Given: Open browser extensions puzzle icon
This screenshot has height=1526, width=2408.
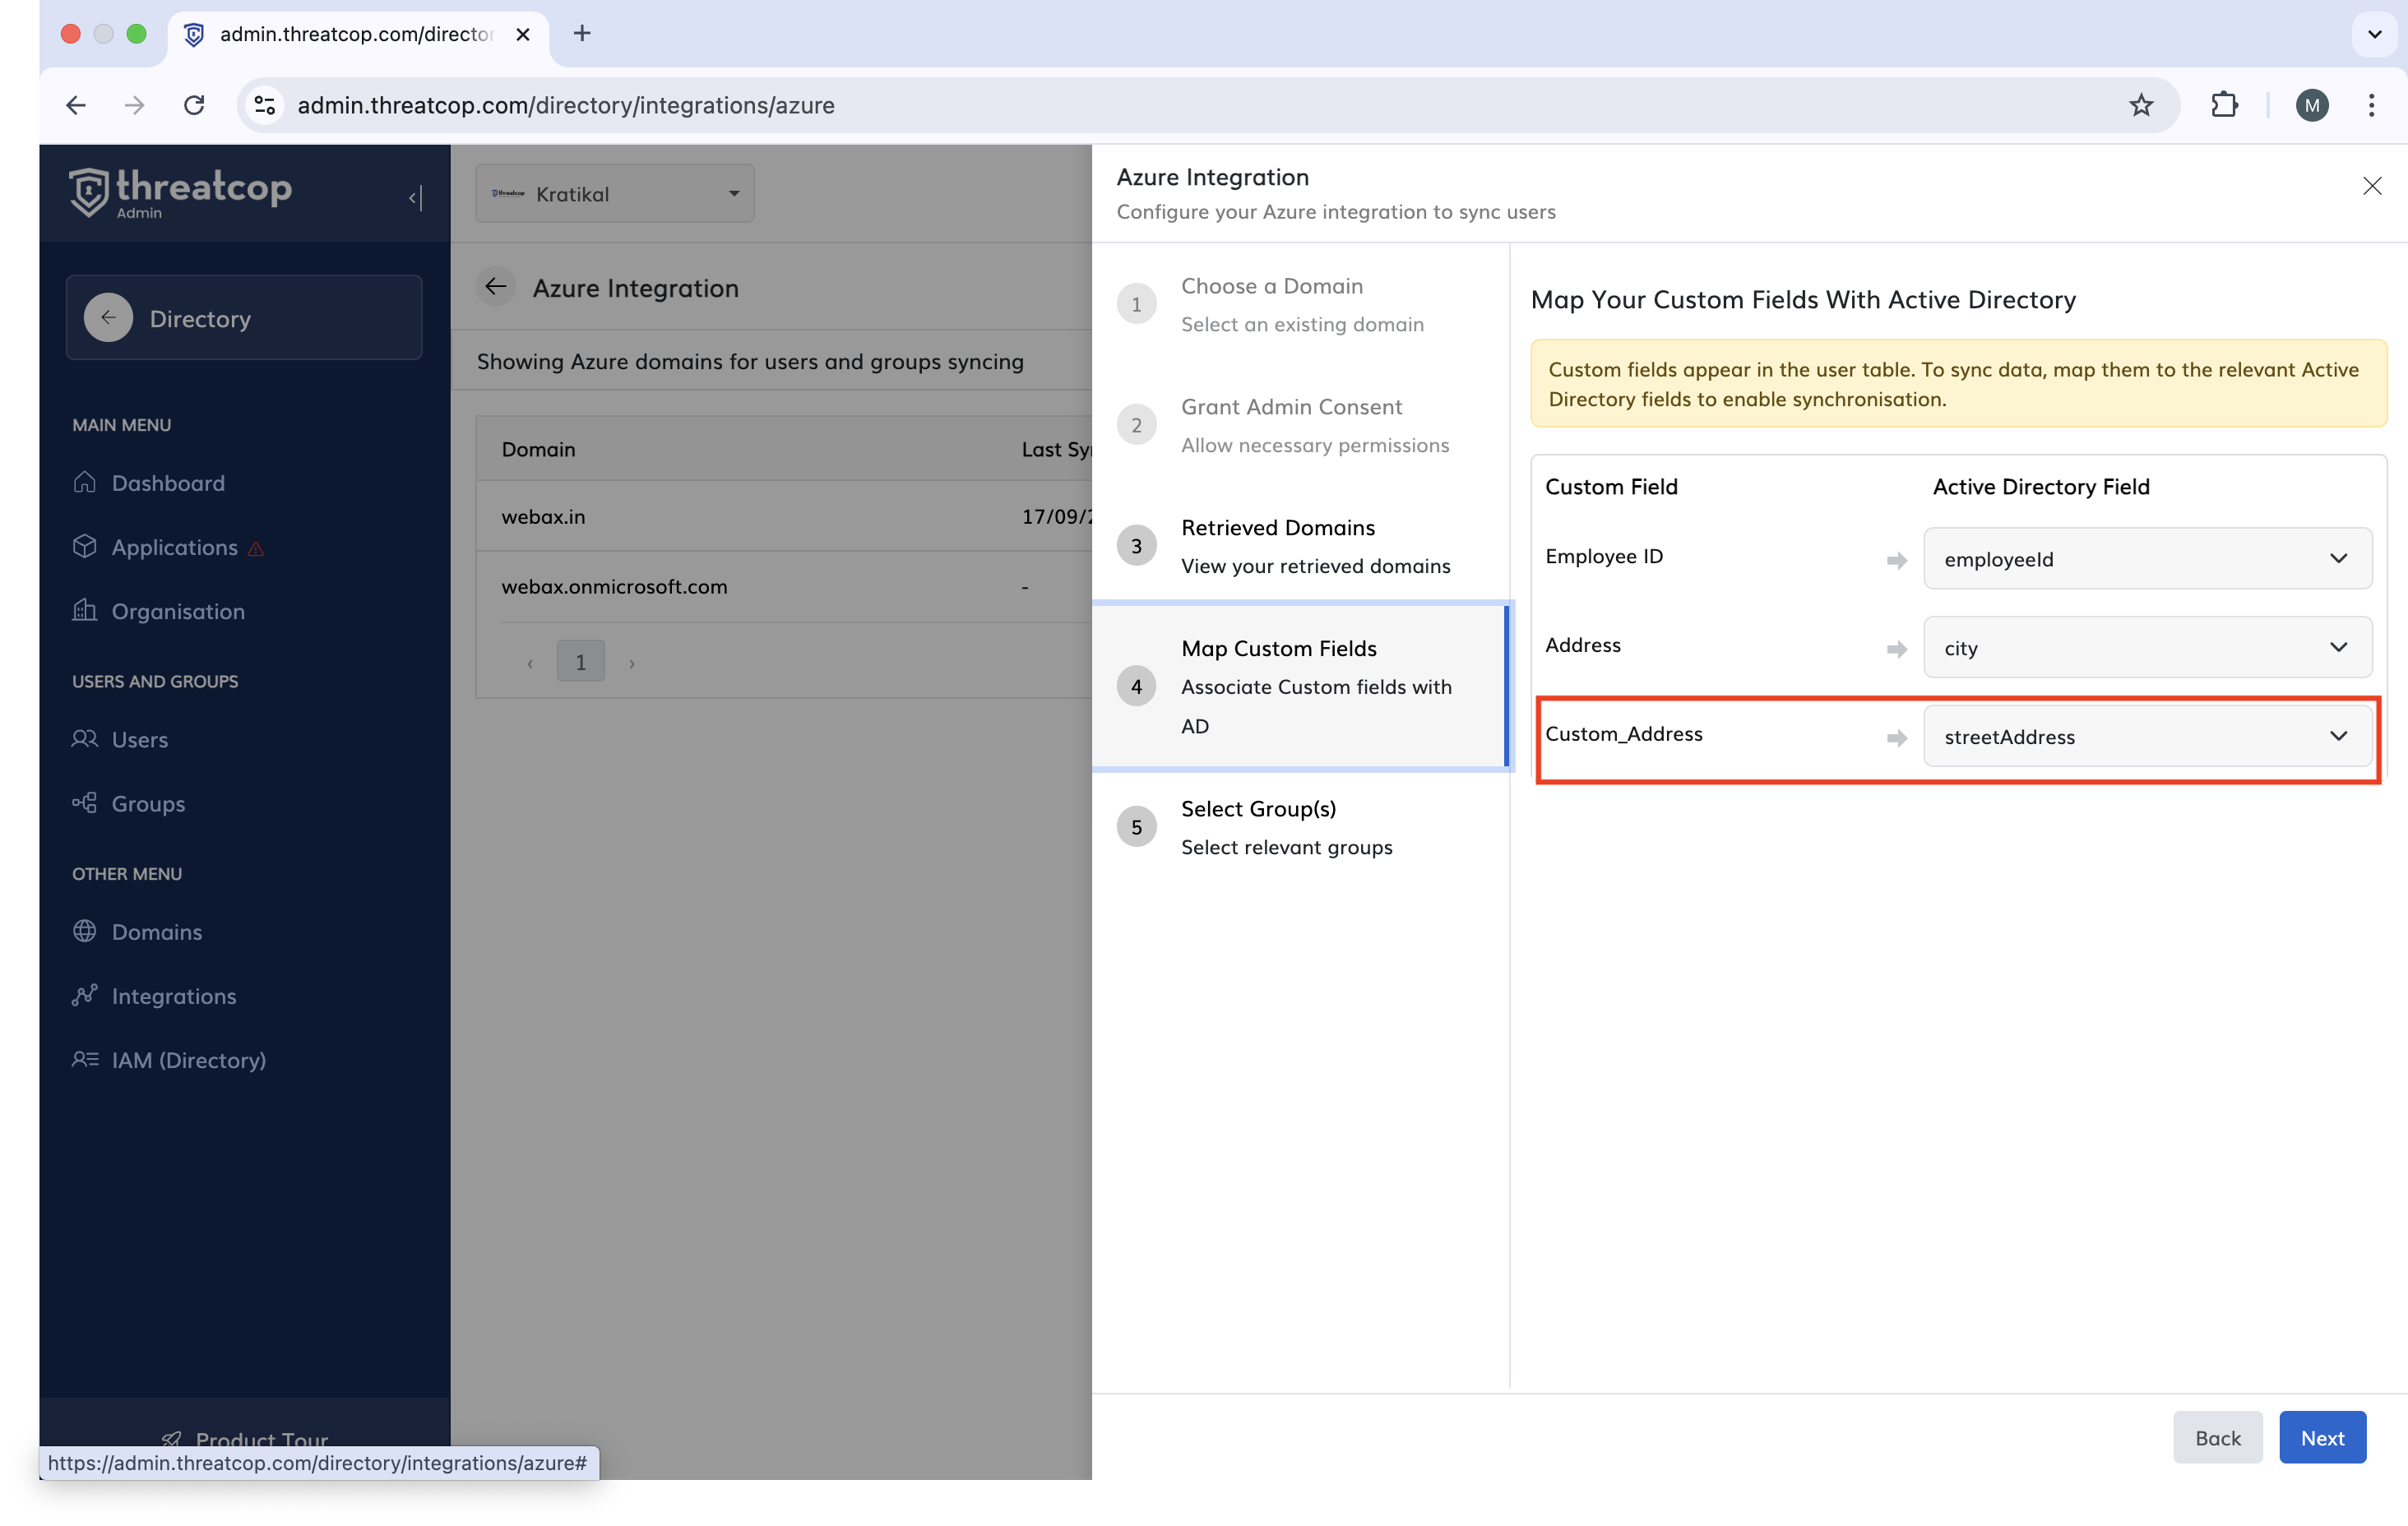Looking at the screenshot, I should (x=2223, y=105).
